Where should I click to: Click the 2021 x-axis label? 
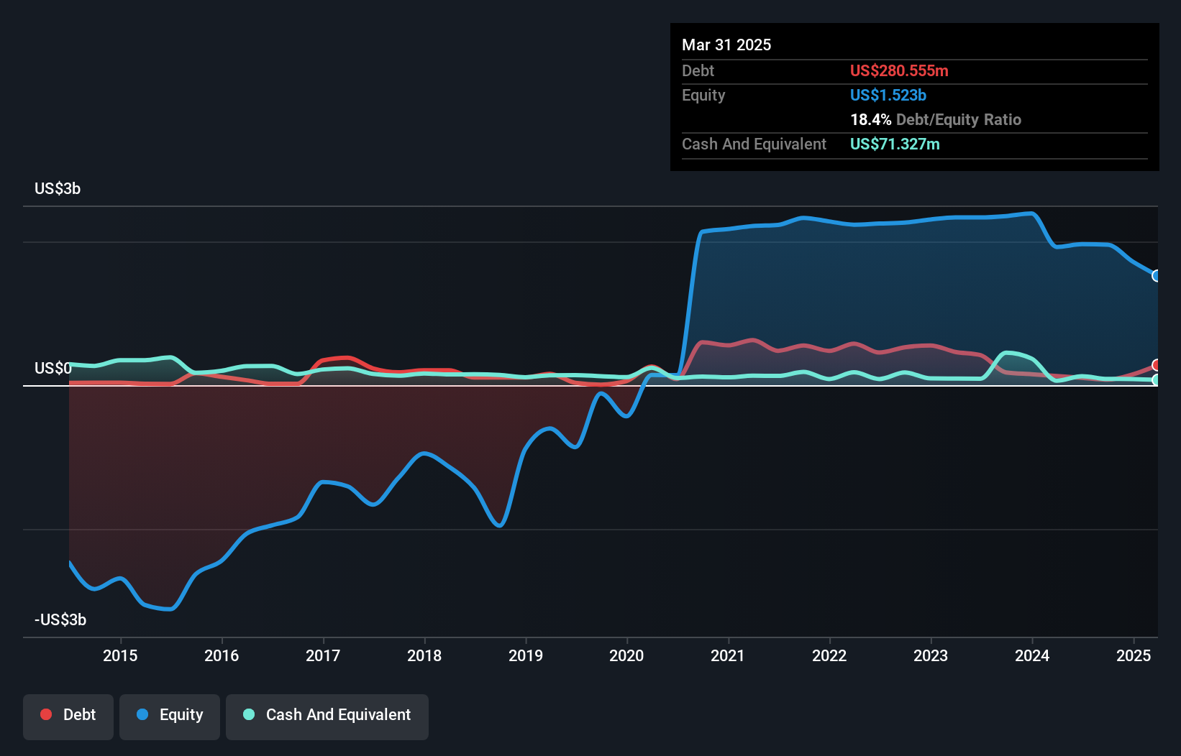click(x=728, y=655)
